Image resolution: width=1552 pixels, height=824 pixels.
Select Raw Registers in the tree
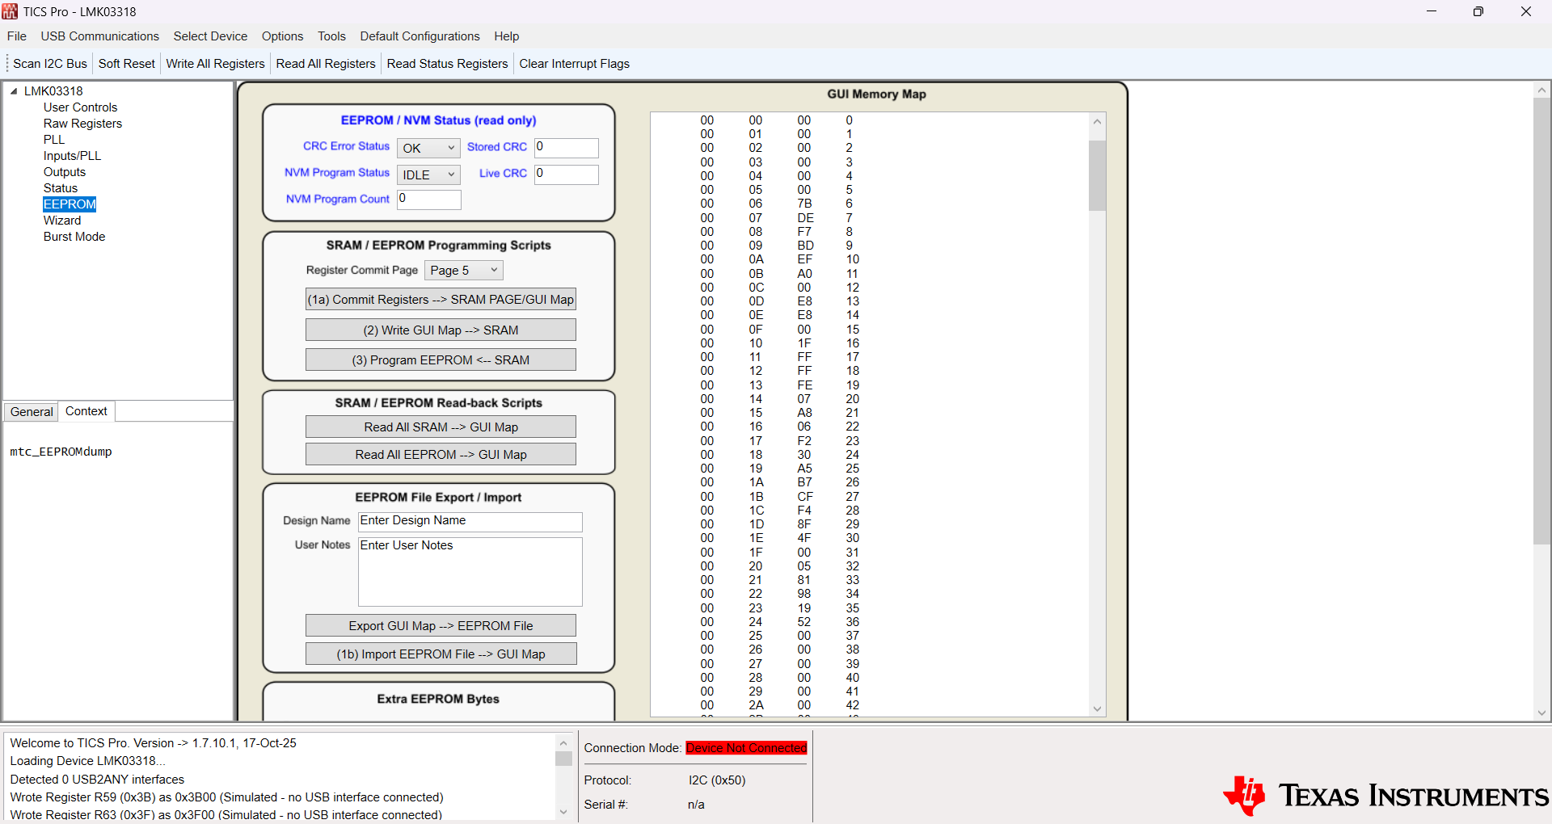[x=82, y=124]
